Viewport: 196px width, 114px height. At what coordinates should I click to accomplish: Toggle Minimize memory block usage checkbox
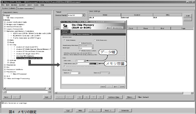65,66
